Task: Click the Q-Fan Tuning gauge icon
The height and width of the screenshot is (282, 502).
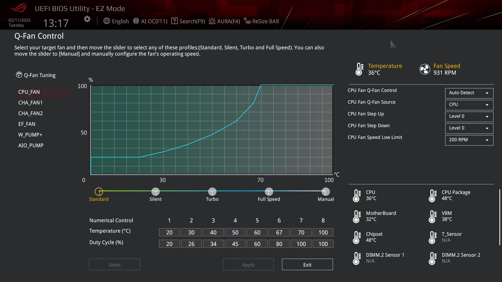Action: coord(19,75)
